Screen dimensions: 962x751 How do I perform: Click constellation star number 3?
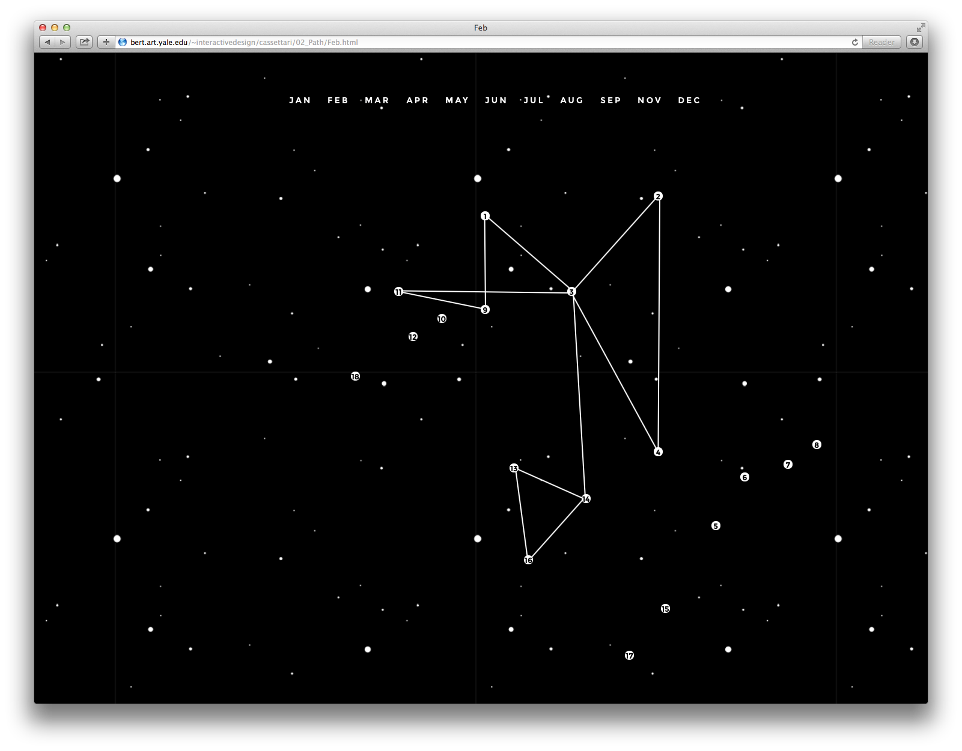[571, 292]
